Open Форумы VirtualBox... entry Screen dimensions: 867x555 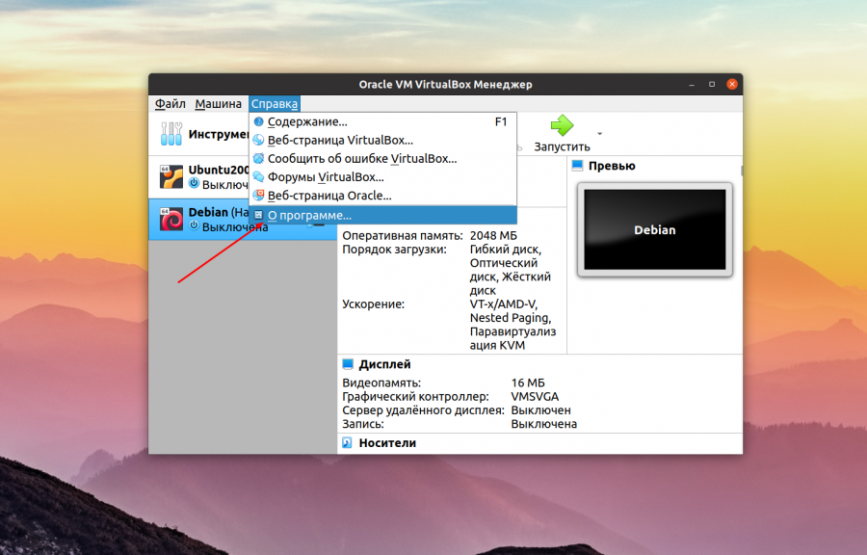tap(382, 177)
